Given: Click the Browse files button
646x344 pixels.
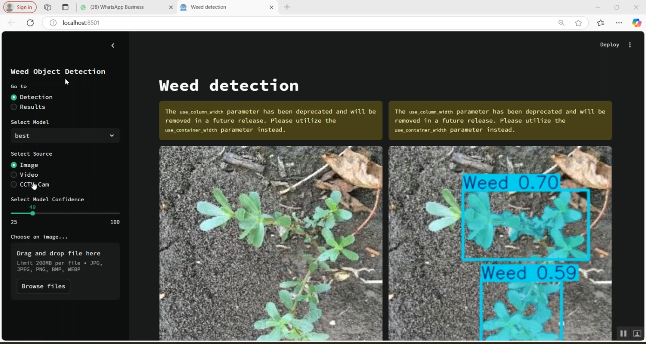Looking at the screenshot, I should click(43, 286).
